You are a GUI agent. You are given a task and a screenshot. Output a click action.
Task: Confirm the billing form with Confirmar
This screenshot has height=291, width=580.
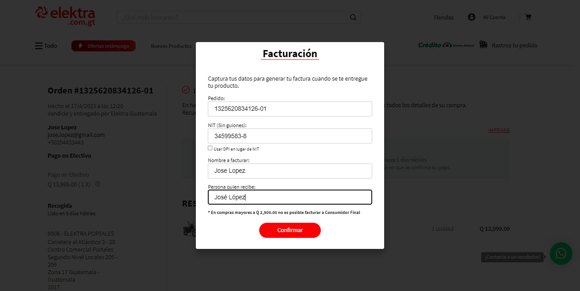point(290,230)
